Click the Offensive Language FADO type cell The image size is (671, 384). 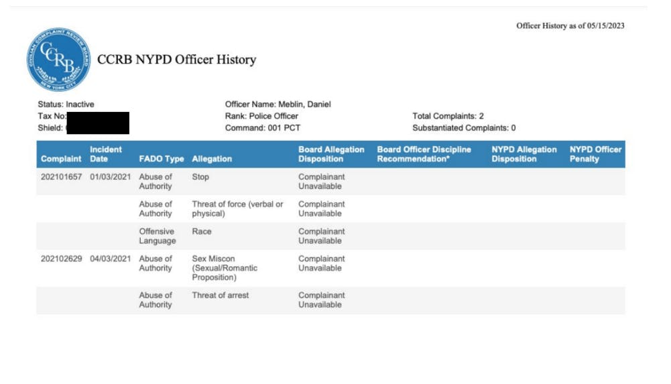pos(158,236)
